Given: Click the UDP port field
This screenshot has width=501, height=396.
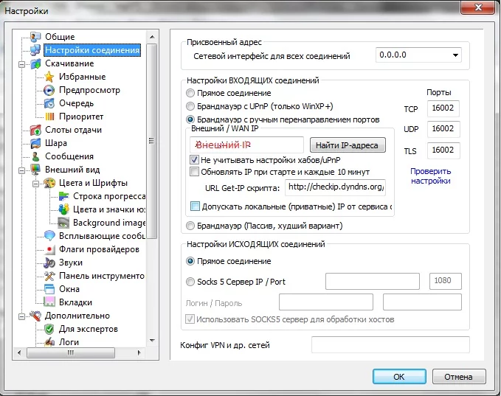Looking at the screenshot, I should pyautogui.click(x=443, y=129).
